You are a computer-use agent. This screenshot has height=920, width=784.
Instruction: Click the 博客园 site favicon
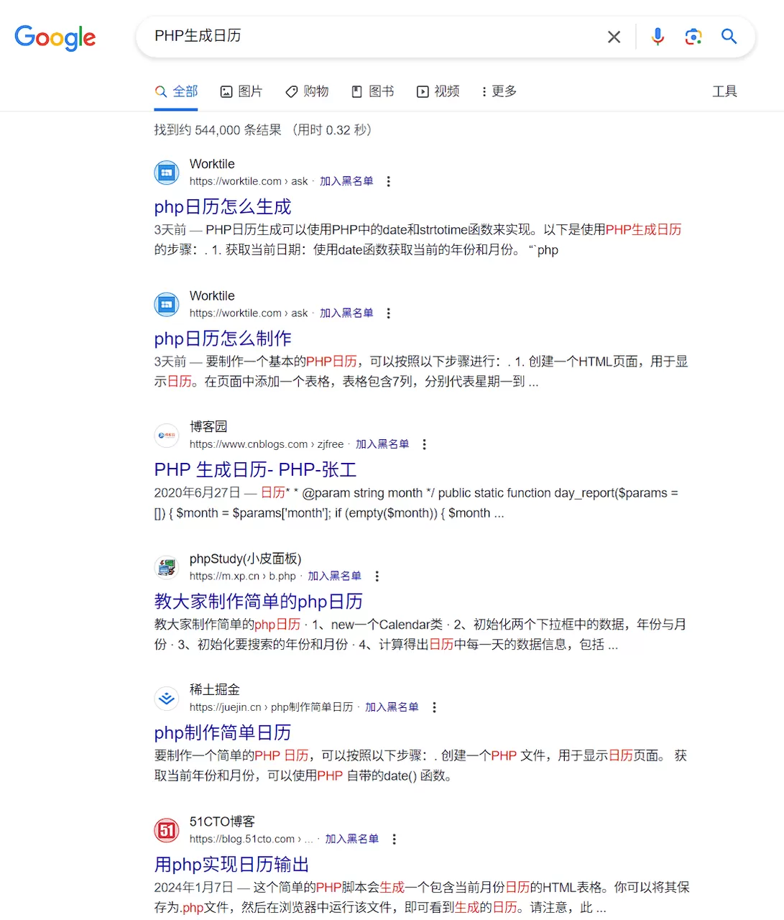point(166,435)
